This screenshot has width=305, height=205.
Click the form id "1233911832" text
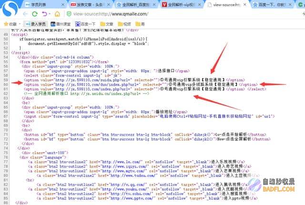pyautogui.click(x=80, y=62)
